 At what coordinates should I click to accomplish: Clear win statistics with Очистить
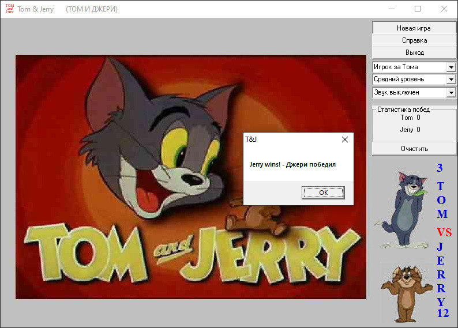click(414, 149)
